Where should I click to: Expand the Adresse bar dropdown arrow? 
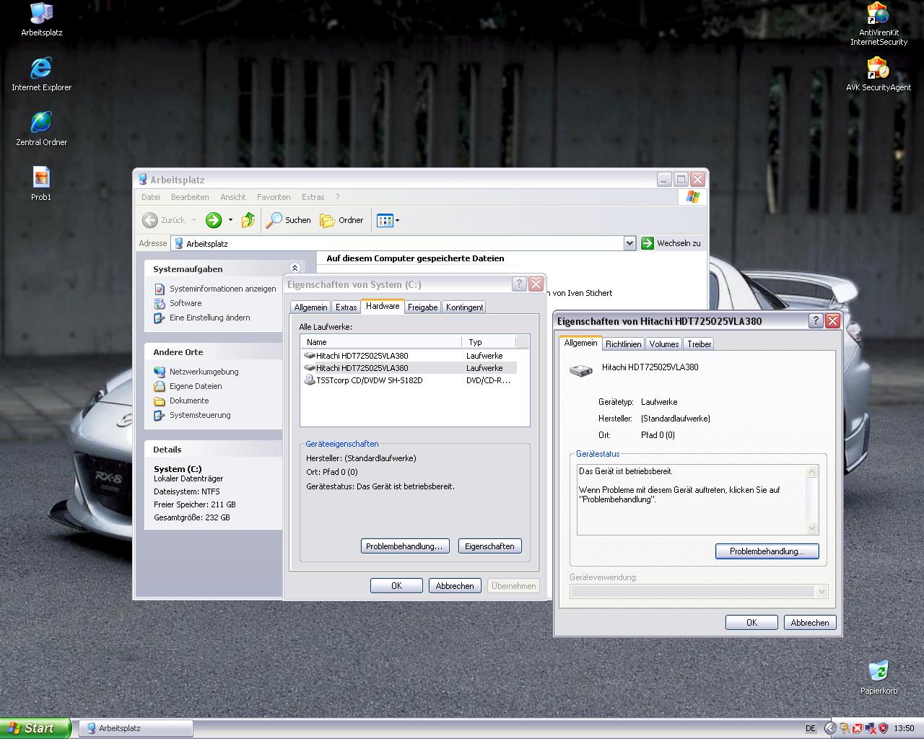629,243
